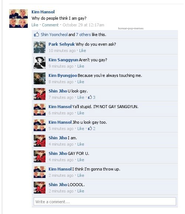This screenshot has height=214, width=185.
Task: Open Kim Hansol name link on post header
Action: pos(43,12)
